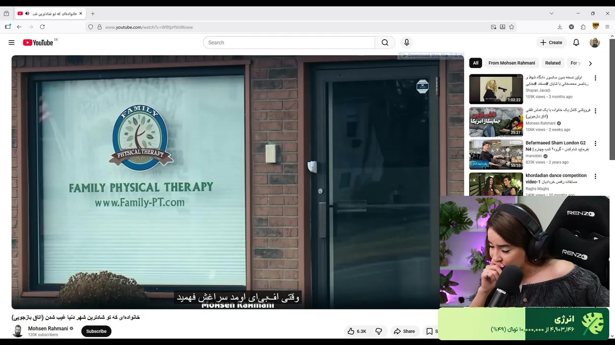The height and width of the screenshot is (345, 615).
Task: Open the YouTube hamburger guide menu
Action: pos(12,43)
